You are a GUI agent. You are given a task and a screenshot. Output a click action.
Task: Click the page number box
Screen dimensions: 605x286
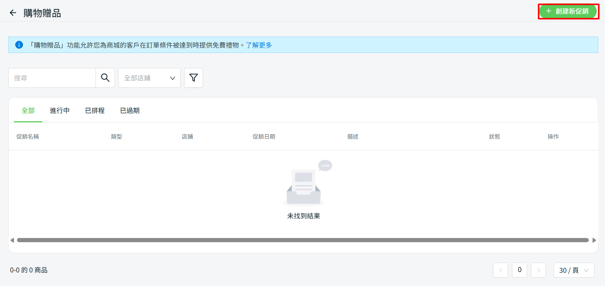519,270
